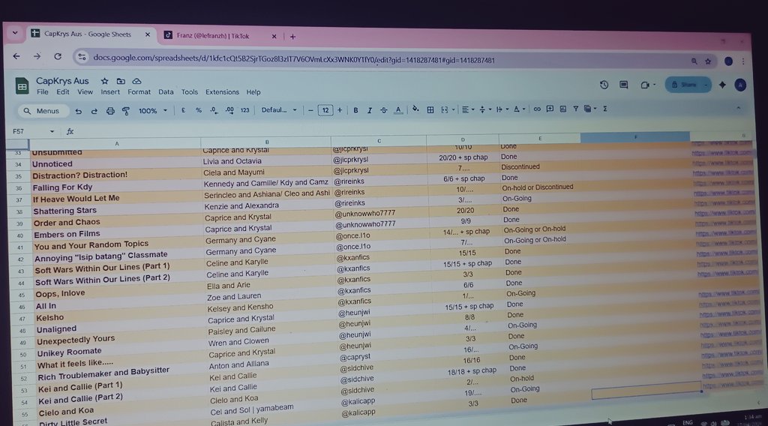This screenshot has width=768, height=426.
Task: Reload page with browser refresh icon
Action: [58, 56]
